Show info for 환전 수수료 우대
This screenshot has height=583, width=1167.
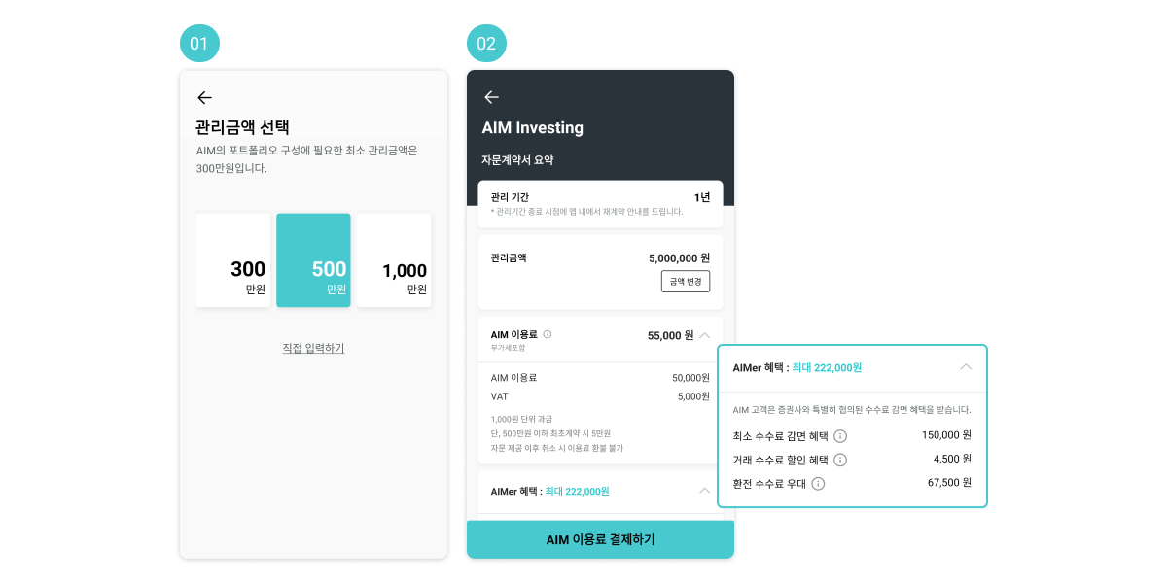click(818, 483)
